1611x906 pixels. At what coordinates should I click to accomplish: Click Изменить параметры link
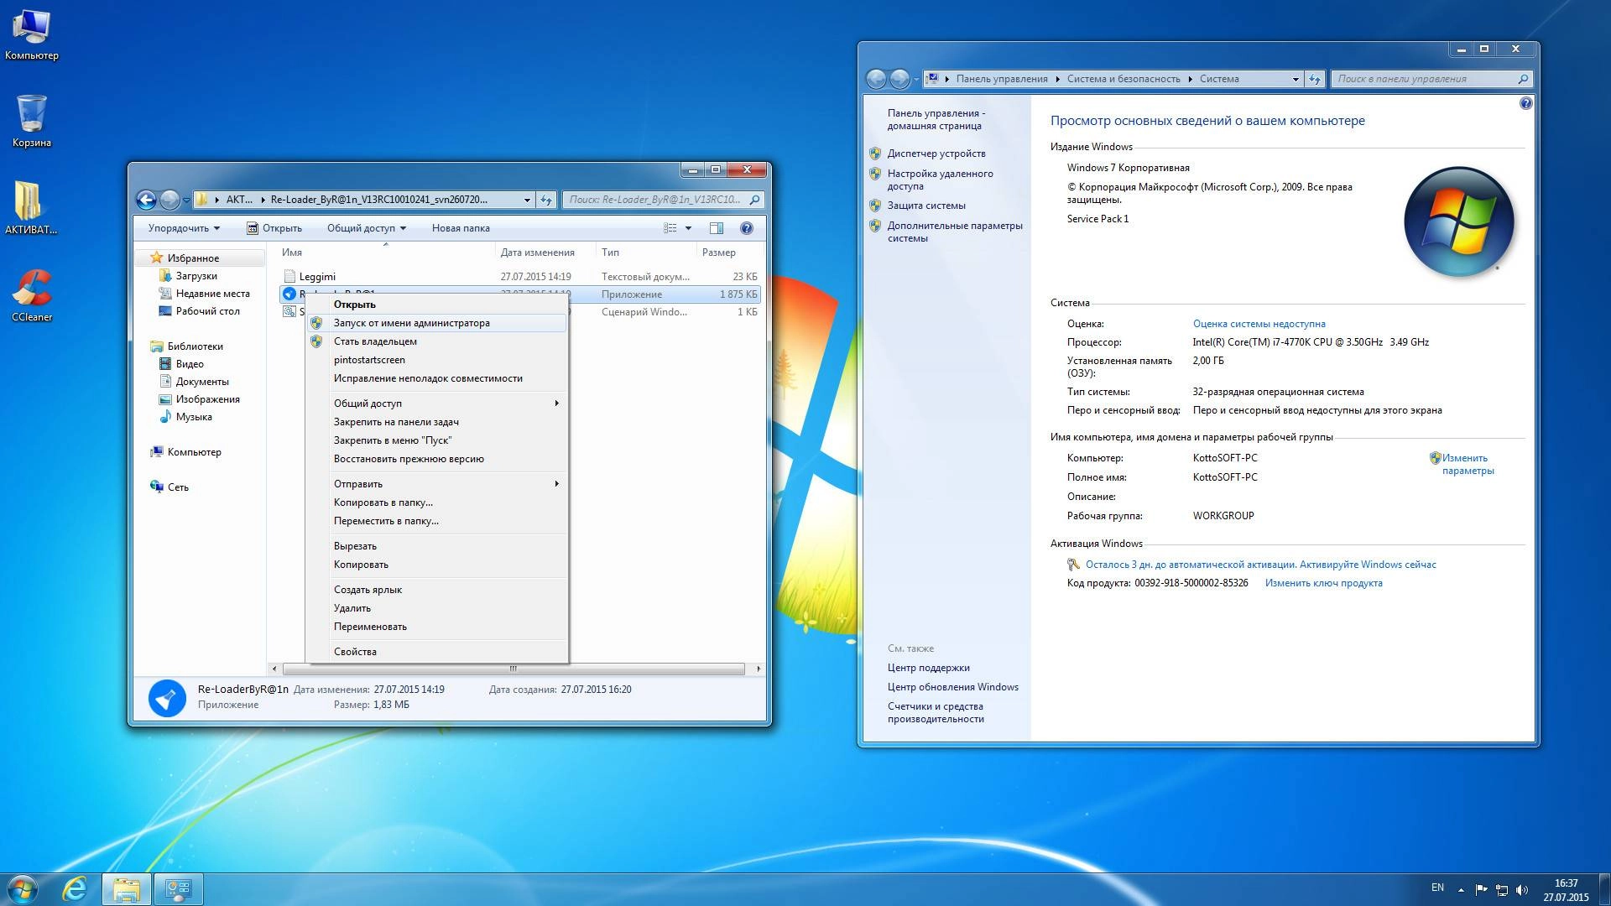pyautogui.click(x=1468, y=464)
